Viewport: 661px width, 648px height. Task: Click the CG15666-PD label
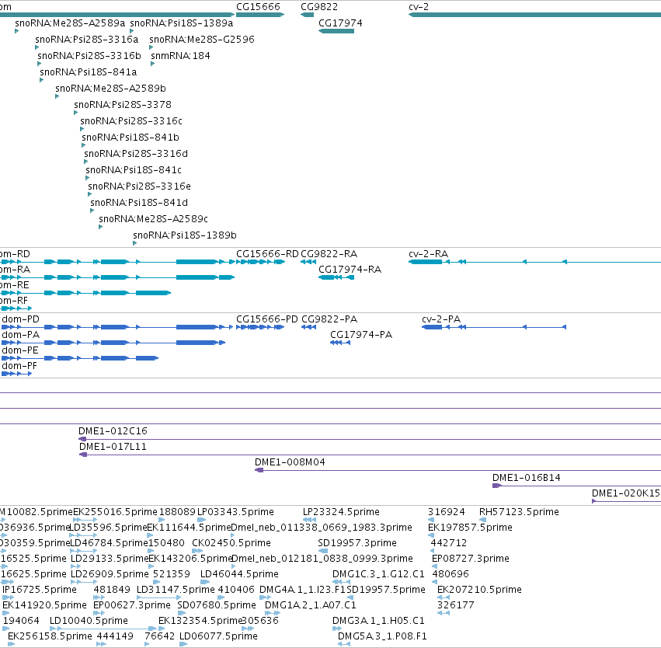[267, 319]
